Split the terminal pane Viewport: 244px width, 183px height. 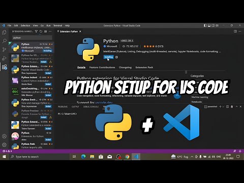point(227,107)
